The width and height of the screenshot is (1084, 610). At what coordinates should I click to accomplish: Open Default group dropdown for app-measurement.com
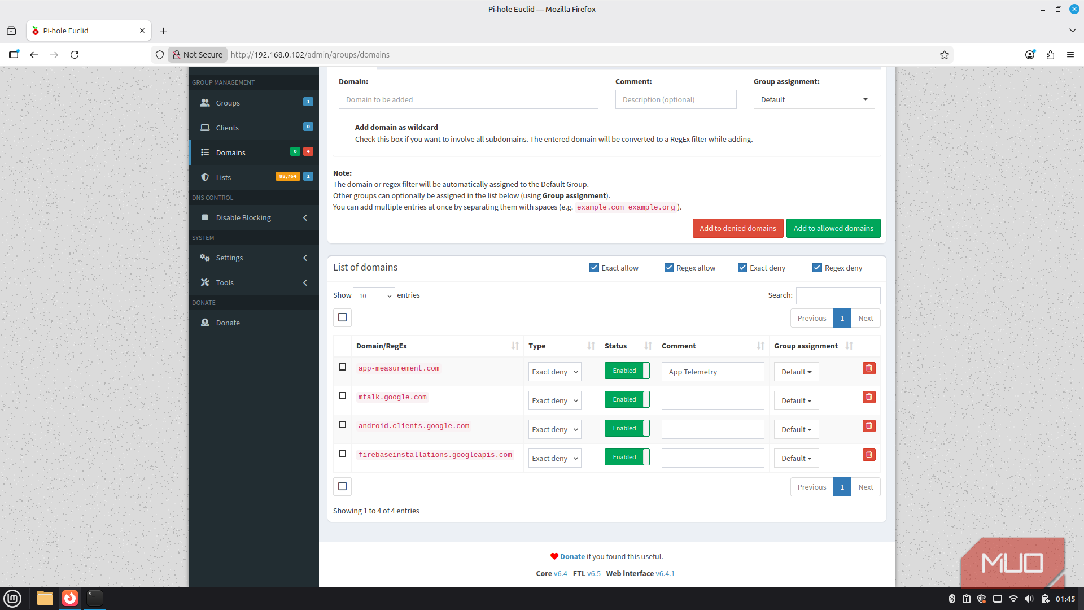[x=796, y=372]
